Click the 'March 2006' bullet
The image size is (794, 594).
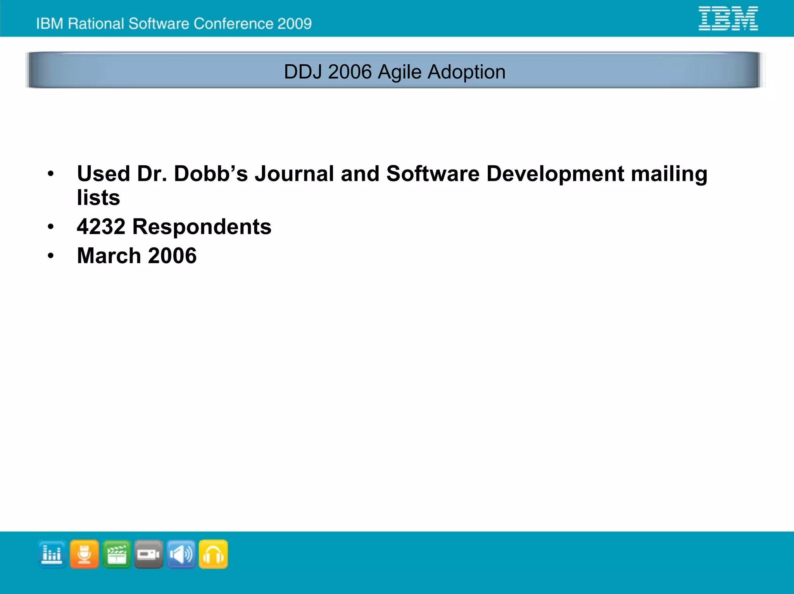pos(136,256)
